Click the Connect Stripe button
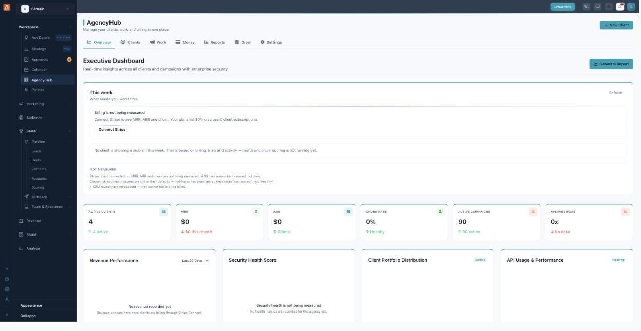 click(112, 129)
